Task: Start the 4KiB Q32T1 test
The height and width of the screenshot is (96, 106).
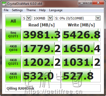Action: coord(13,62)
